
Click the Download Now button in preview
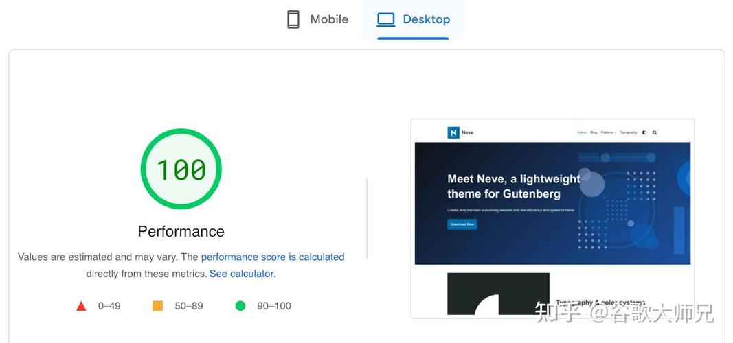[x=462, y=224]
